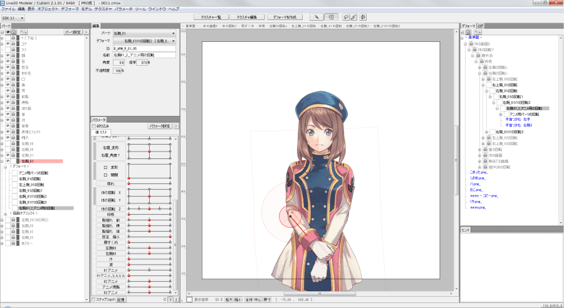The height and width of the screenshot is (308, 564).
Task: Toggle lock on the 帽子 part
Action: tap(13, 138)
